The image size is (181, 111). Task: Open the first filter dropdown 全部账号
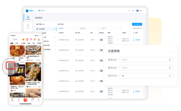[68, 28]
